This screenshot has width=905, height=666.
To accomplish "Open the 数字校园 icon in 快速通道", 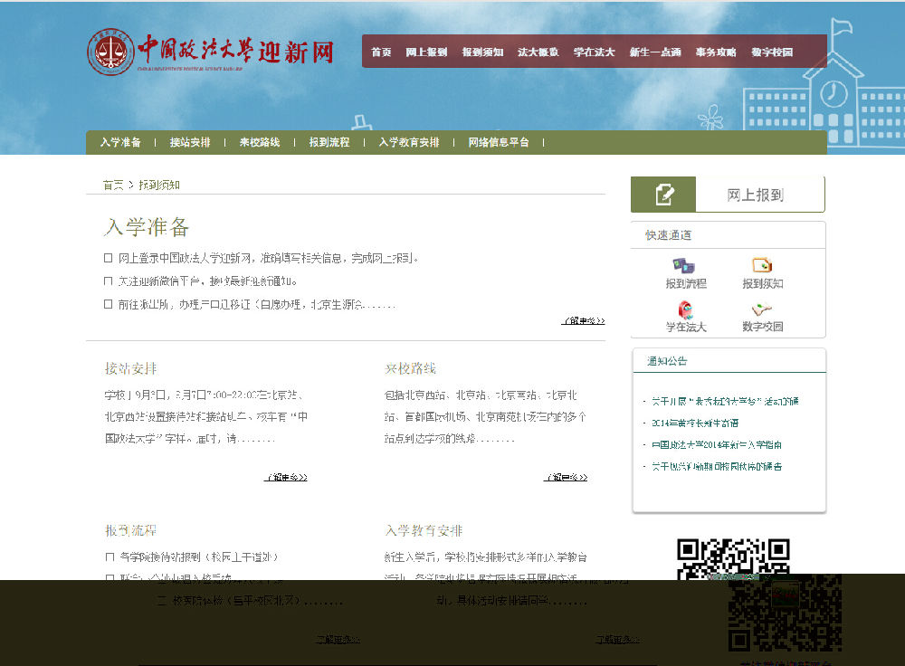I will coord(762,309).
